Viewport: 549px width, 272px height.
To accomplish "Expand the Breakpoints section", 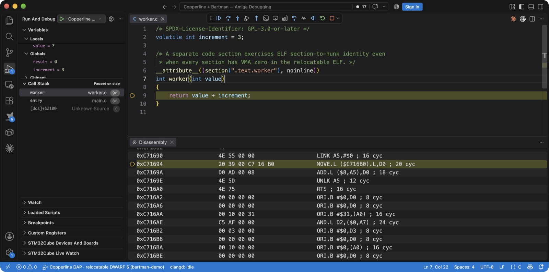I will click(72, 223).
